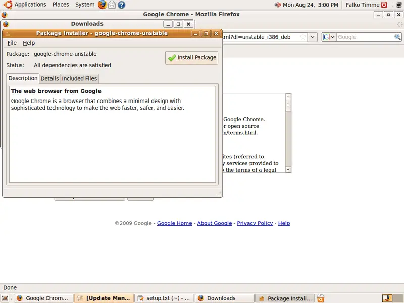Close the Downloads window

pyautogui.click(x=188, y=24)
